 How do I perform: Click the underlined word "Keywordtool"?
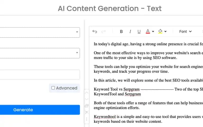[x=105, y=117]
